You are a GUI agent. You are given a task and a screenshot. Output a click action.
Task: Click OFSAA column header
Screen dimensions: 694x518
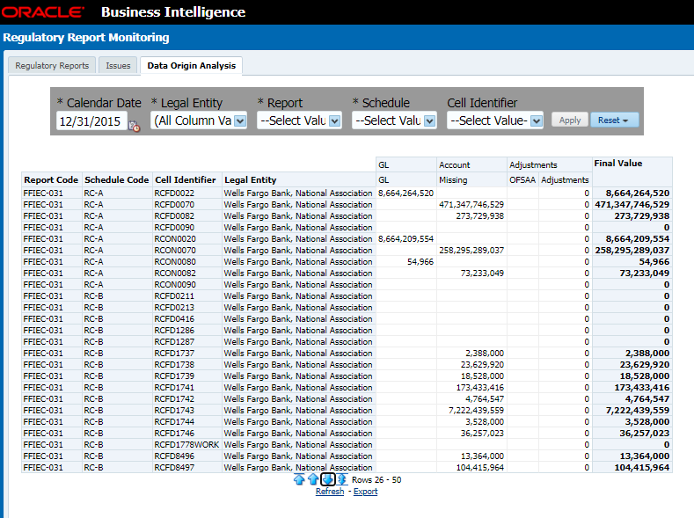[x=522, y=179]
